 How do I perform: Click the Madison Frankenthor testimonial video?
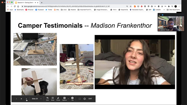135,62
